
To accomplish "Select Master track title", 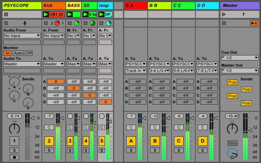I will [240, 5].
